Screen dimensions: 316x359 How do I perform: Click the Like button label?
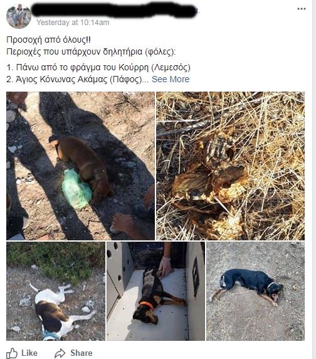click(29, 353)
